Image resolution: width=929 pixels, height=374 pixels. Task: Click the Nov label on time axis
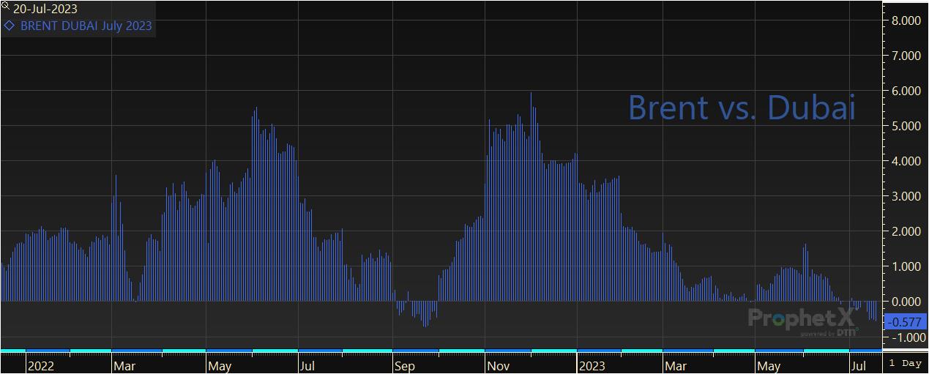(x=500, y=365)
